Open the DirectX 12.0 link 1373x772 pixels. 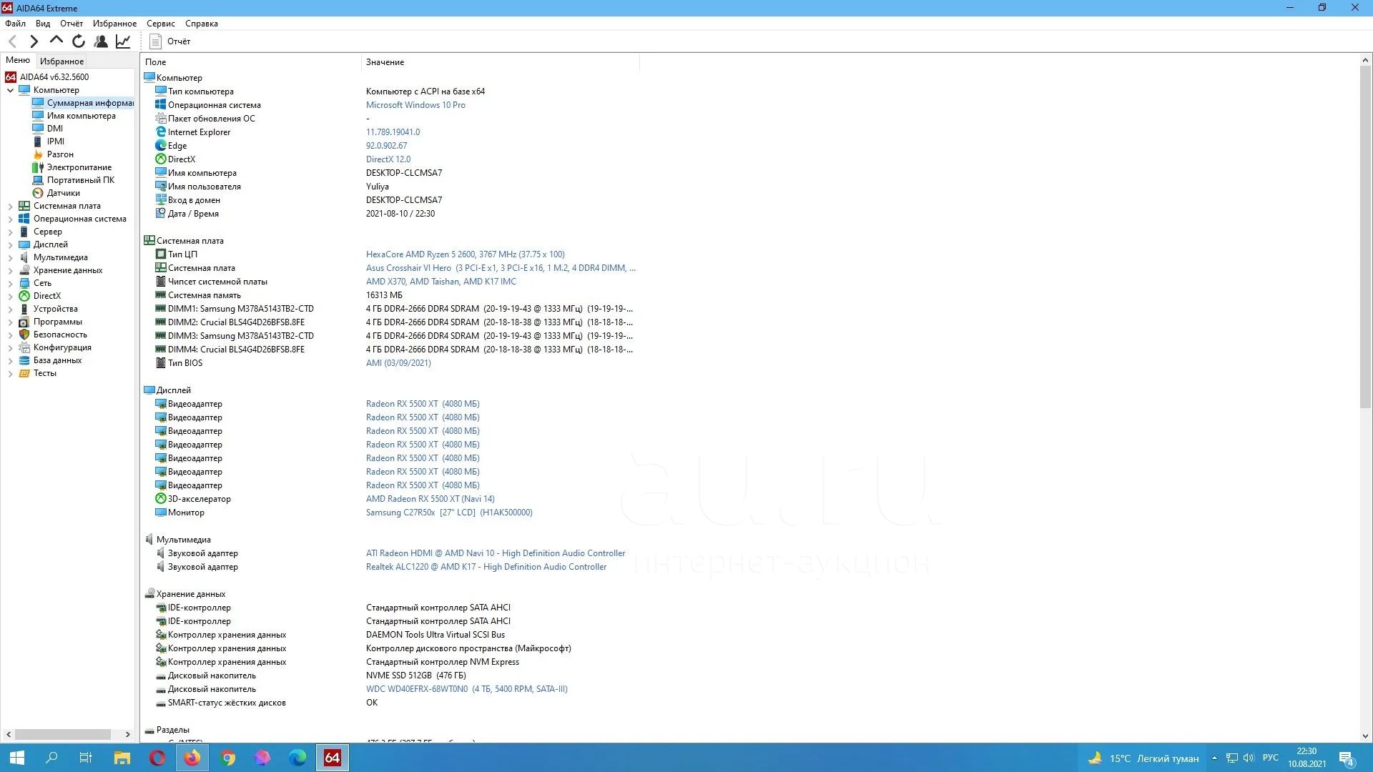pos(388,159)
